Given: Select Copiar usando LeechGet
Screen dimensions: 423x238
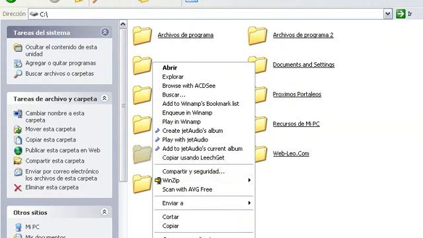Looking at the screenshot, I should 204,158.
